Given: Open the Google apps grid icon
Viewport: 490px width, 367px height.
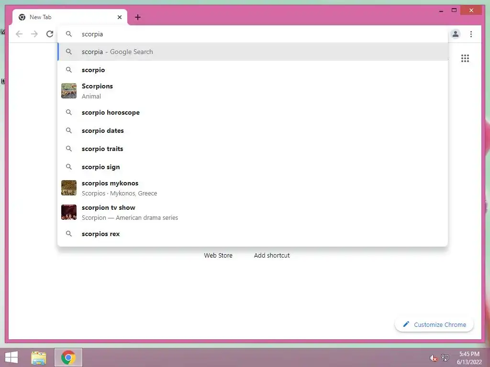Looking at the screenshot, I should [465, 58].
